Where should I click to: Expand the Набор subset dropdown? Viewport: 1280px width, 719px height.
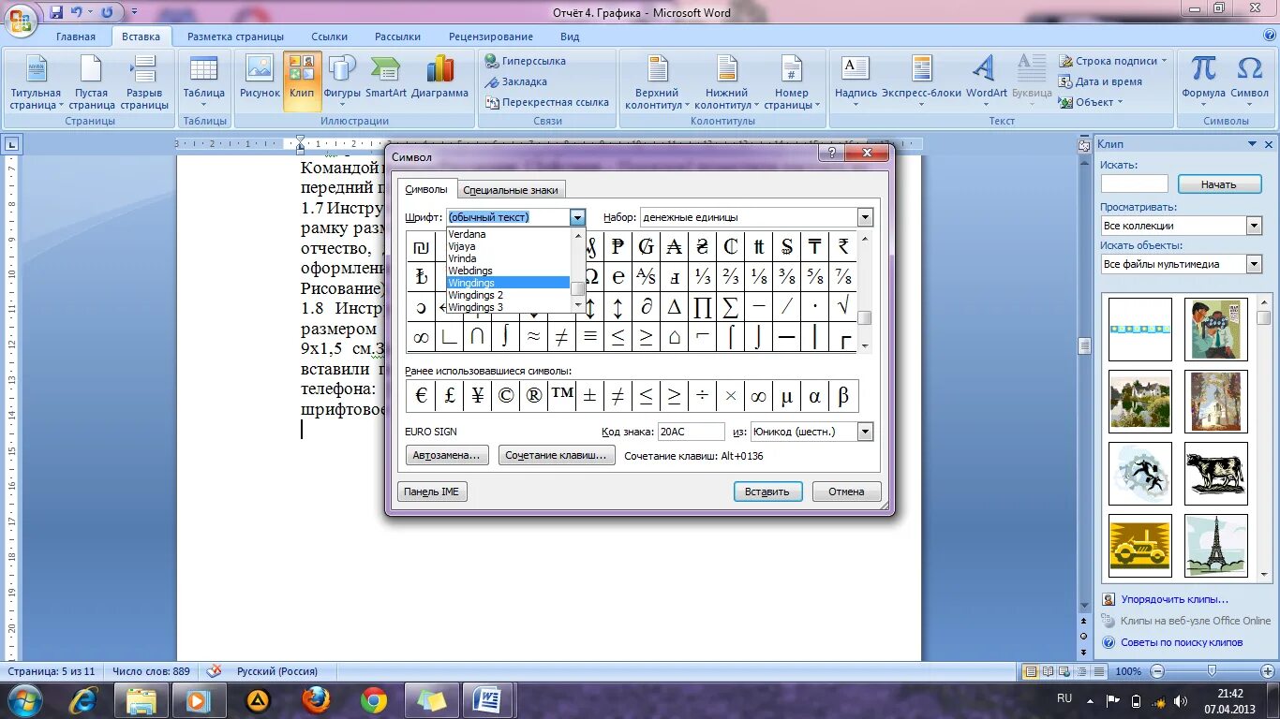pyautogui.click(x=865, y=217)
